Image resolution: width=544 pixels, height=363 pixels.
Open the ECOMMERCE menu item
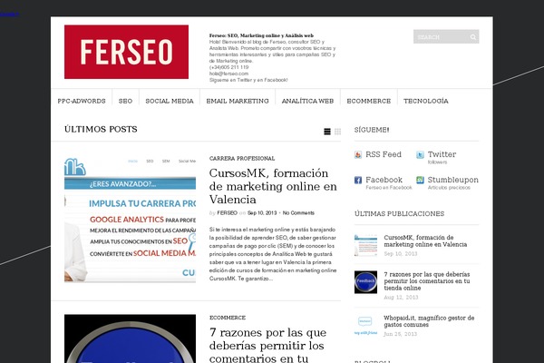click(368, 101)
